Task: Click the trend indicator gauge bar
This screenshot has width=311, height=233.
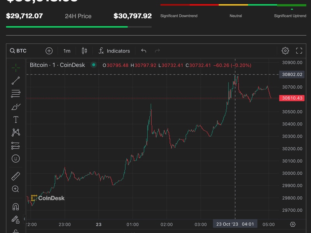Action: click(x=233, y=5)
